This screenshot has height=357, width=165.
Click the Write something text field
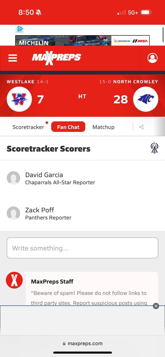[82, 248]
